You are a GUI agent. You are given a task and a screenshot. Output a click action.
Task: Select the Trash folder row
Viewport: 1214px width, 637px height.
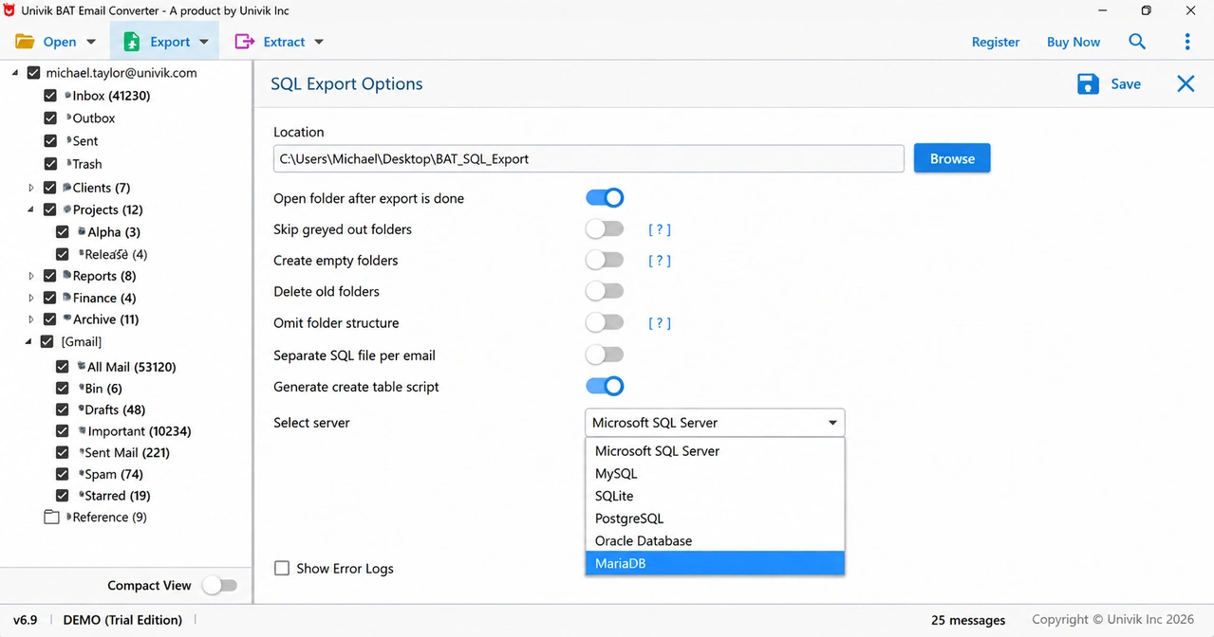coord(86,164)
